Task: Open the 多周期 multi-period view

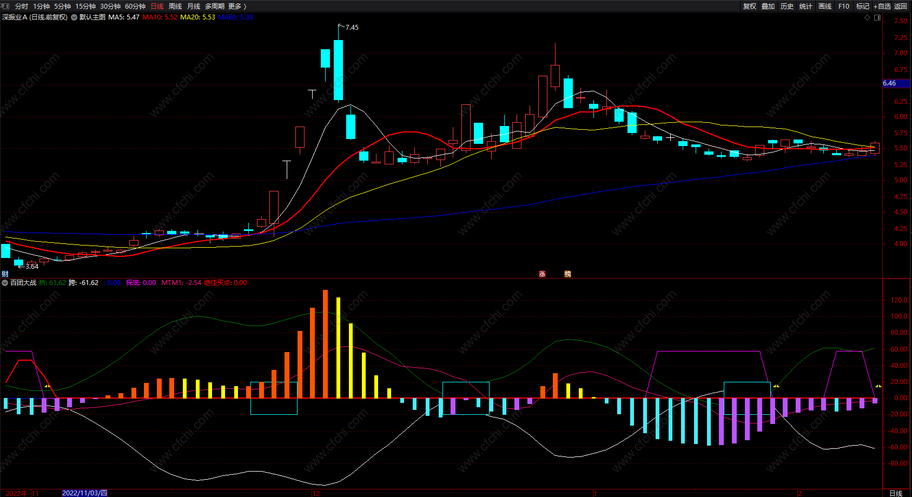Action: point(215,6)
